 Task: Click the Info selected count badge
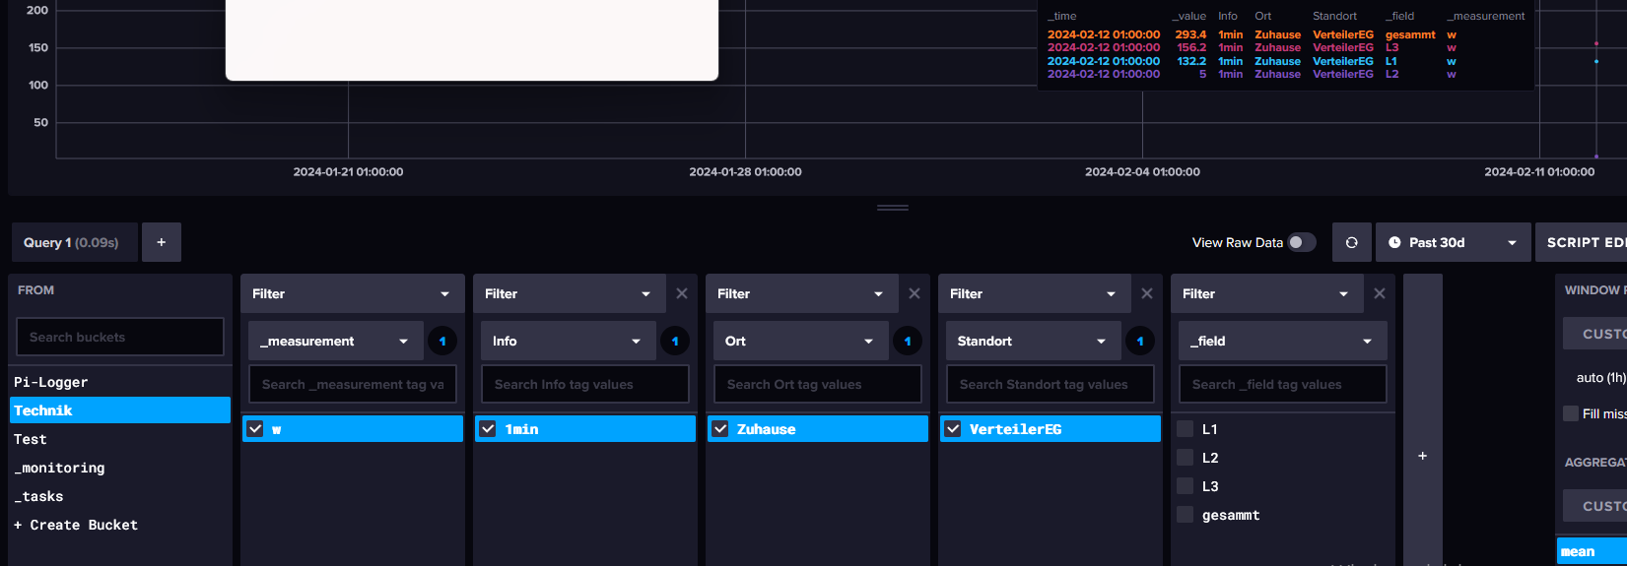coord(675,341)
